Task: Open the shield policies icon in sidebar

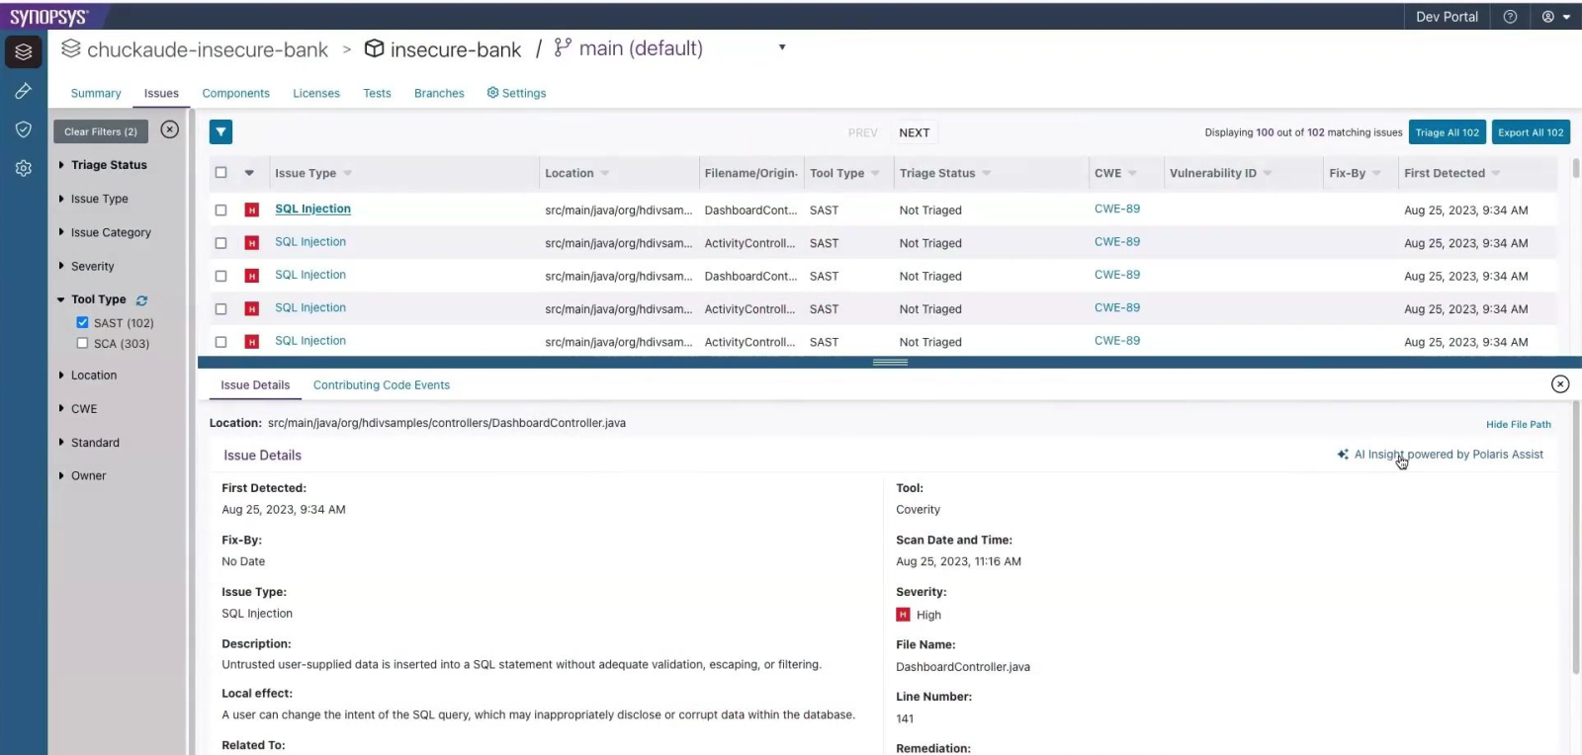Action: [x=24, y=129]
